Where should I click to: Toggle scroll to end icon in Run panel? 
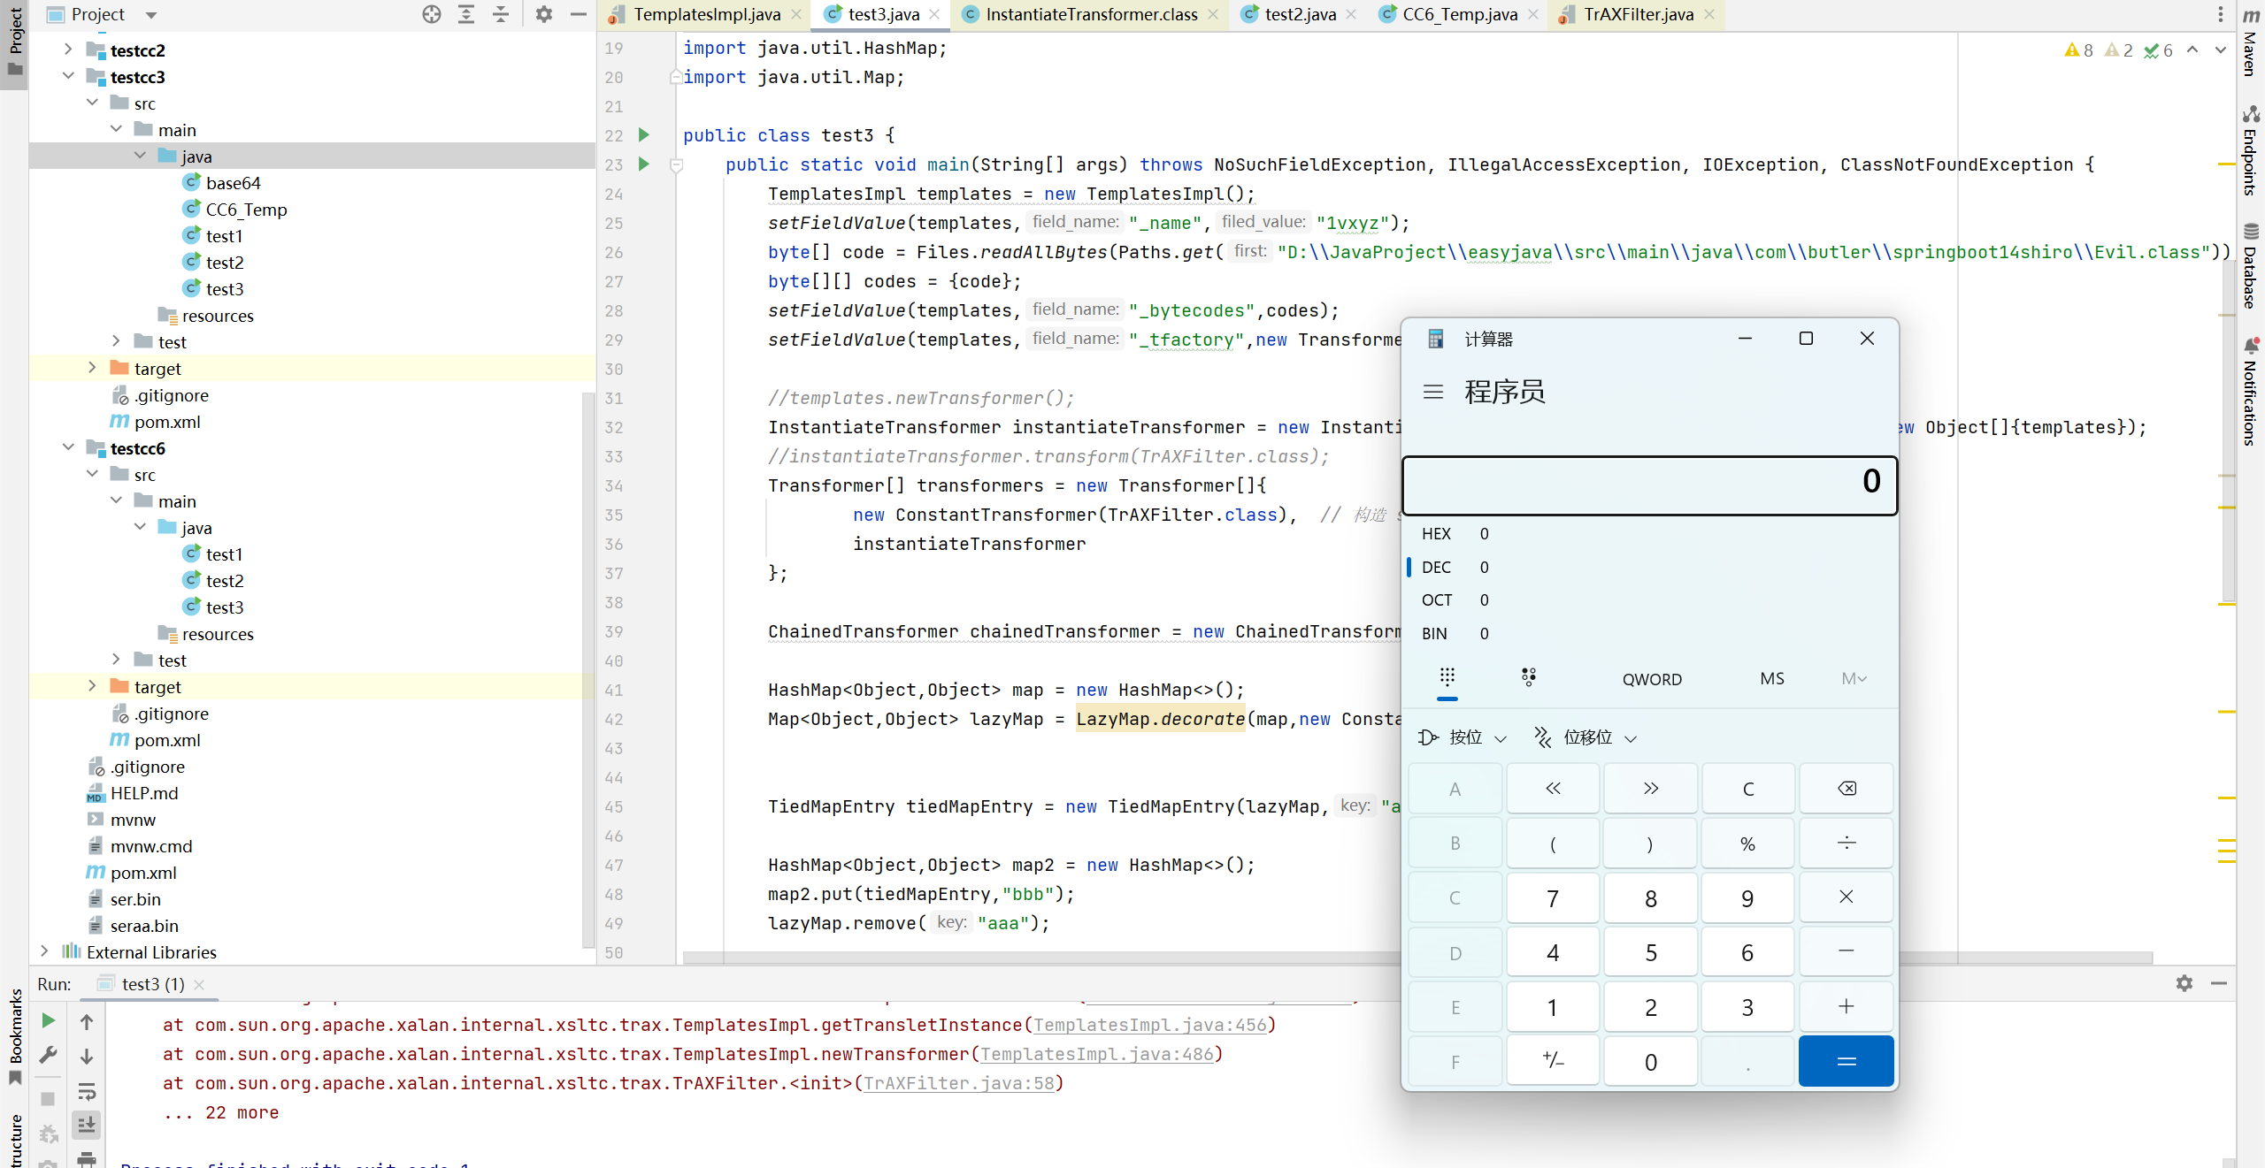[x=87, y=1126]
